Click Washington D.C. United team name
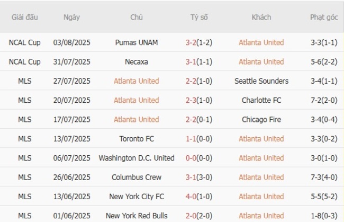The width and height of the screenshot is (344, 222). pos(136,158)
